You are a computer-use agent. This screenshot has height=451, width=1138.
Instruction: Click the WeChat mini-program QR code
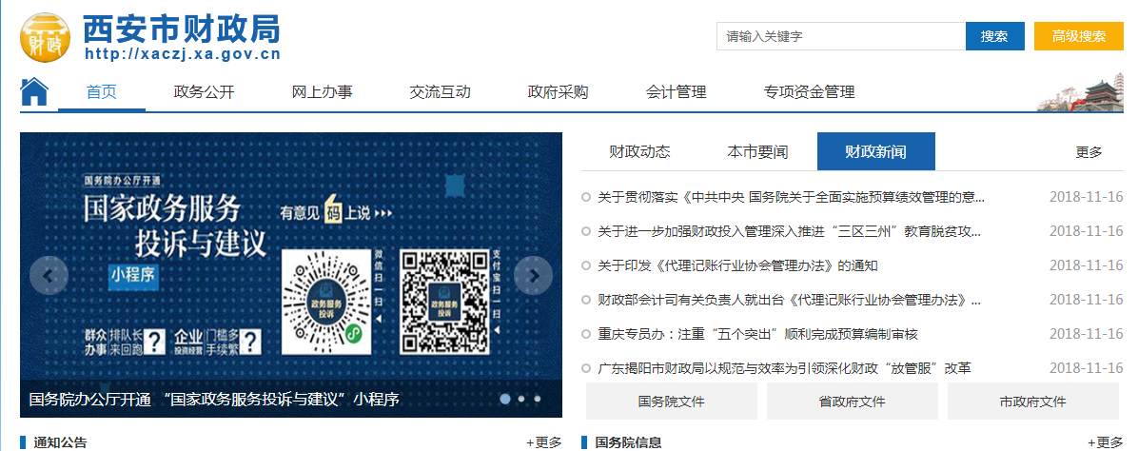(x=327, y=303)
